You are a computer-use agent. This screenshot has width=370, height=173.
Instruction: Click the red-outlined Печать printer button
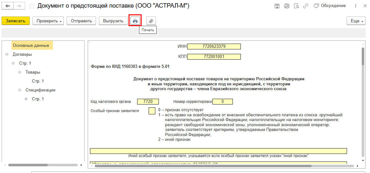135,21
